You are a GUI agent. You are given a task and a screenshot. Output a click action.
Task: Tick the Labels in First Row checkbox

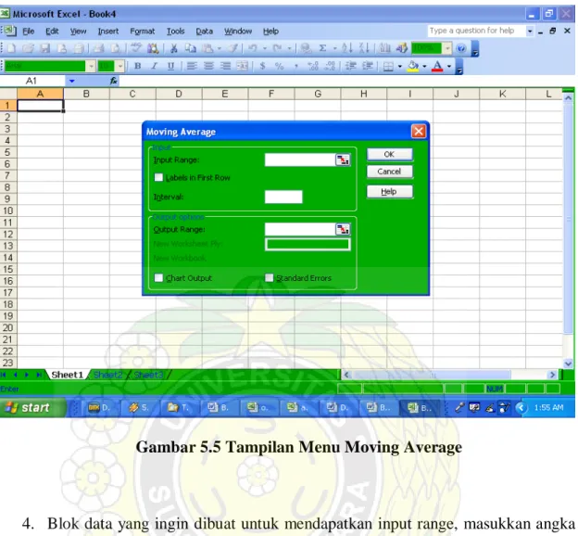[x=158, y=177]
